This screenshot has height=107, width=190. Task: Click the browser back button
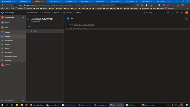(x=3, y=5)
